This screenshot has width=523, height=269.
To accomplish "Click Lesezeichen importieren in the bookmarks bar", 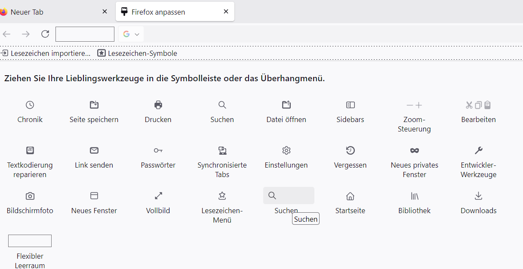I will [x=46, y=53].
